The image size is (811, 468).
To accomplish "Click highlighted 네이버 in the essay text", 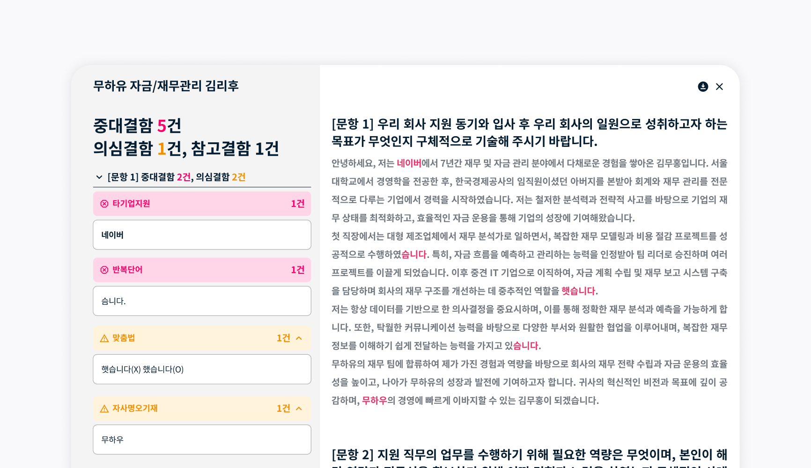I will click(x=409, y=163).
